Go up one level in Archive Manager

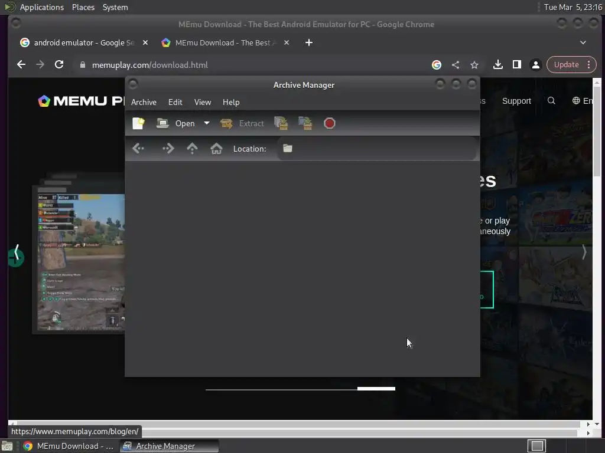(x=192, y=148)
